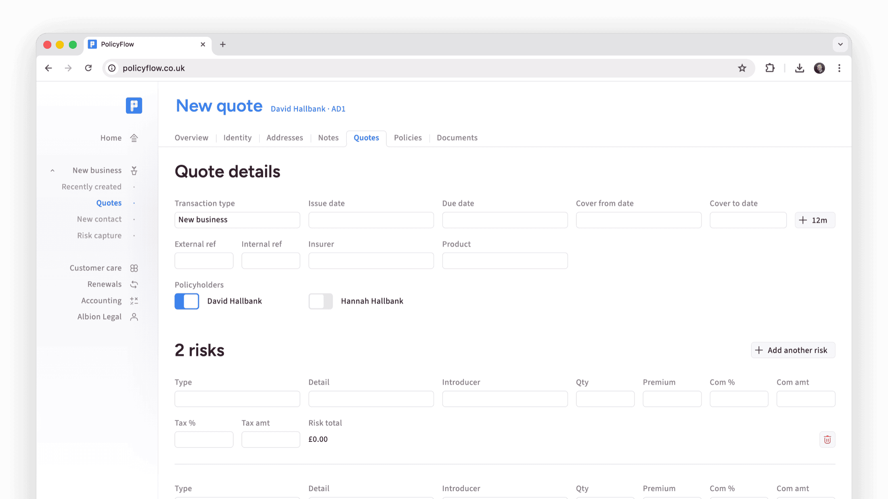Switch to the Overview tab
888x499 pixels.
(191, 138)
